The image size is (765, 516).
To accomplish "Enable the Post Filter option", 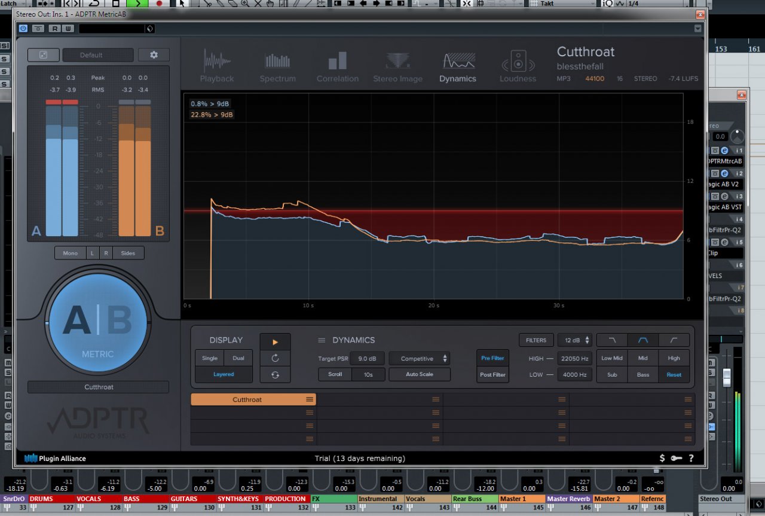I will point(492,375).
